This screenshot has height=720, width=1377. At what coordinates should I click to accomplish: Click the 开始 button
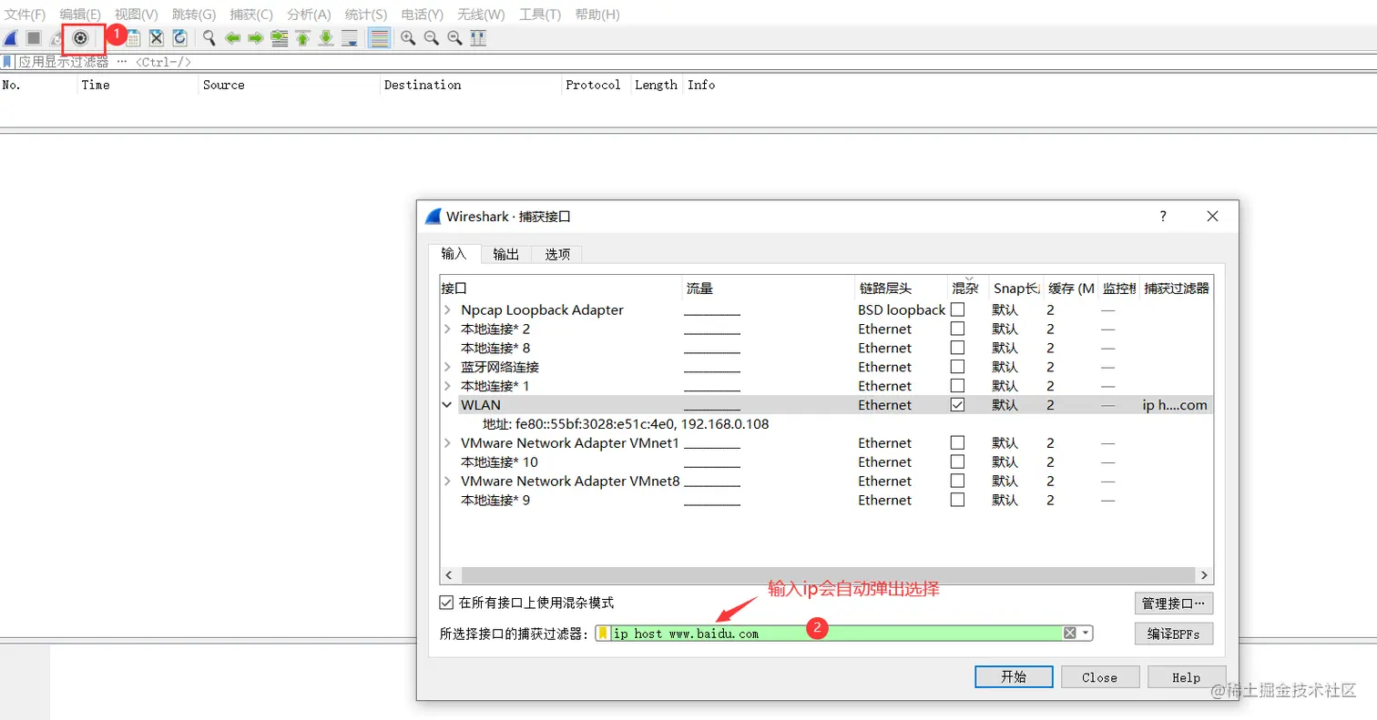click(1014, 677)
